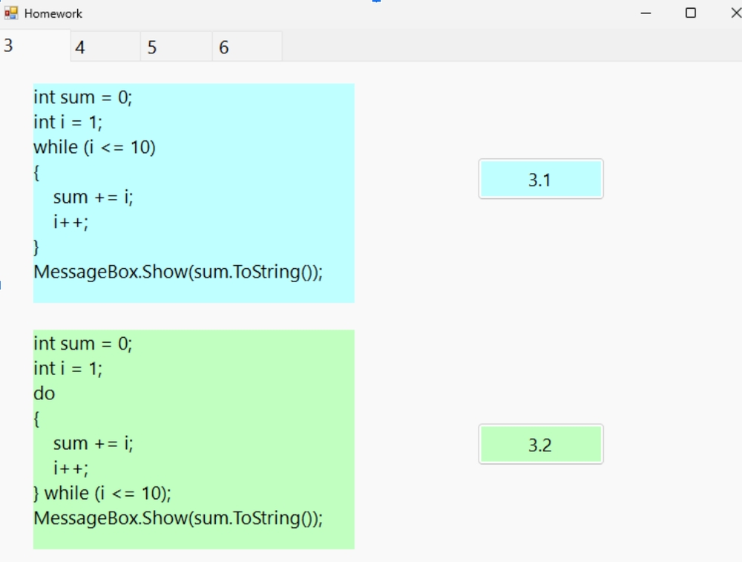Select tab 5
The height and width of the screenshot is (562, 742).
tap(176, 47)
